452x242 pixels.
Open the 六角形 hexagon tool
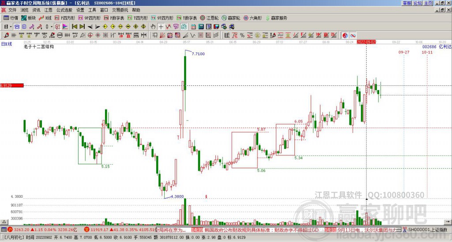[x=252, y=18]
